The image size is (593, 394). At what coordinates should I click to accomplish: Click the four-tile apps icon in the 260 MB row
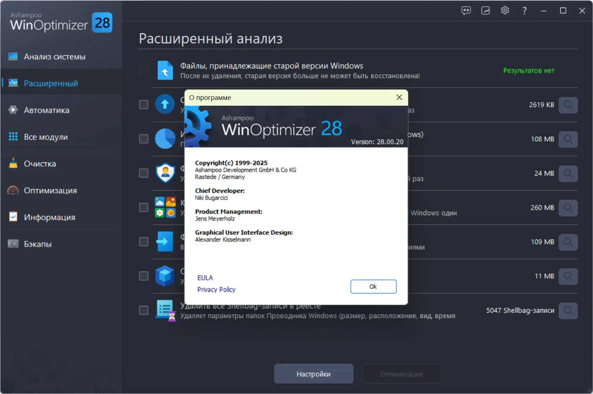pos(165,207)
